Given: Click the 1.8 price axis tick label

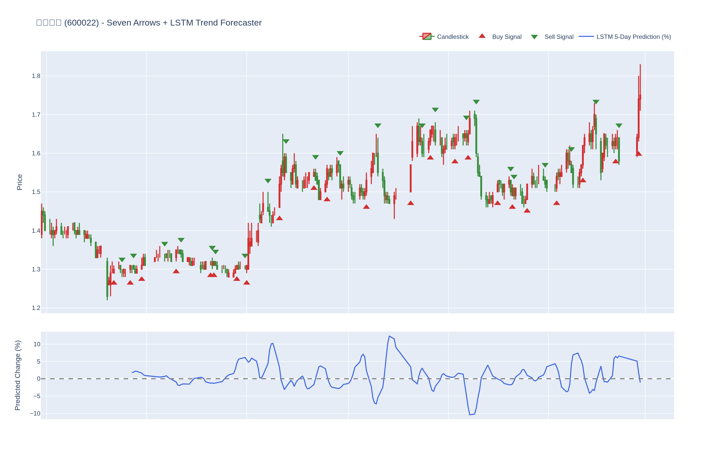Looking at the screenshot, I should pyautogui.click(x=36, y=76).
